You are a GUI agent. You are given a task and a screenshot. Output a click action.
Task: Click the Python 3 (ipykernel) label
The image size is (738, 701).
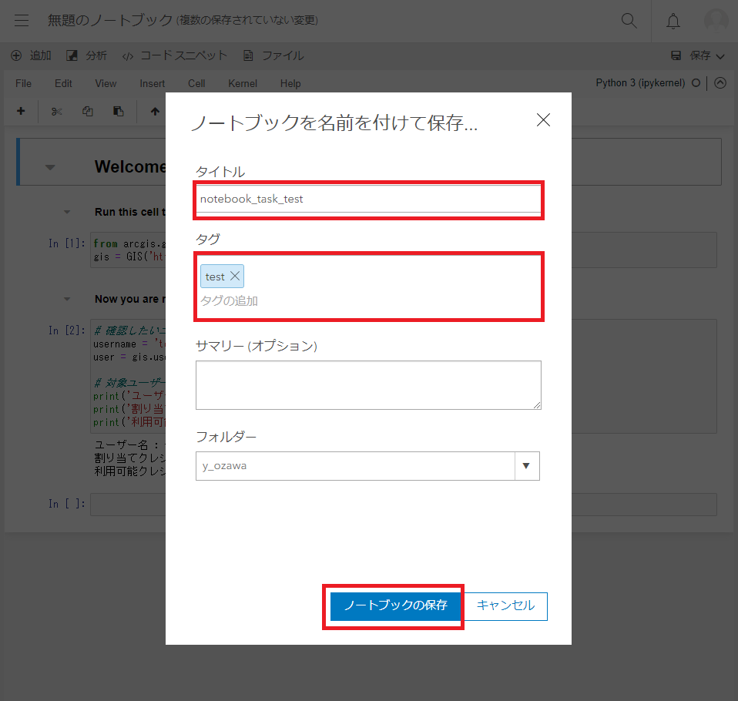coord(640,83)
